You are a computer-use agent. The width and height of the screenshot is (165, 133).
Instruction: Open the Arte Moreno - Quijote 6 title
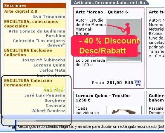[x=102, y=12]
